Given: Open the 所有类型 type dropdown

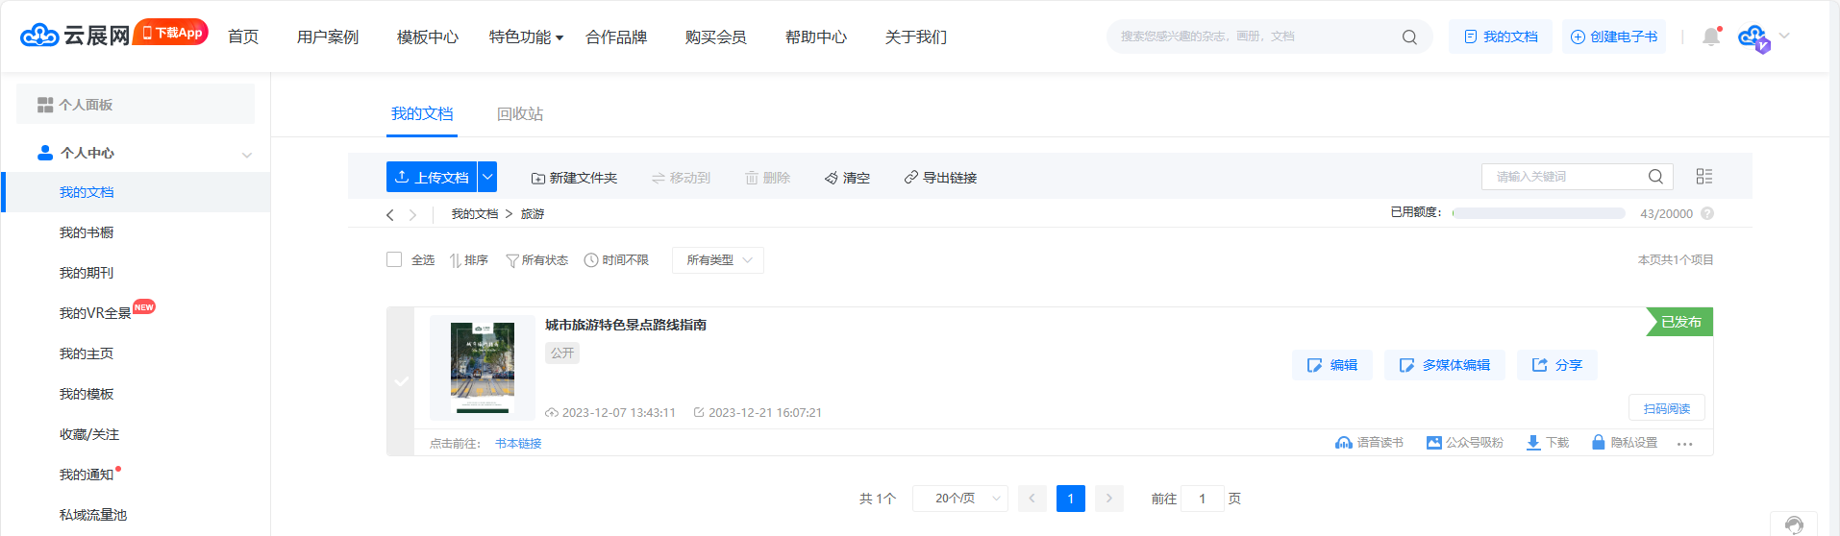Looking at the screenshot, I should 718,260.
